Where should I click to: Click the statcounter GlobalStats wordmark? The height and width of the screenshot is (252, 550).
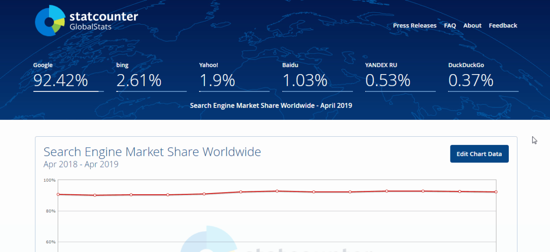[104, 21]
